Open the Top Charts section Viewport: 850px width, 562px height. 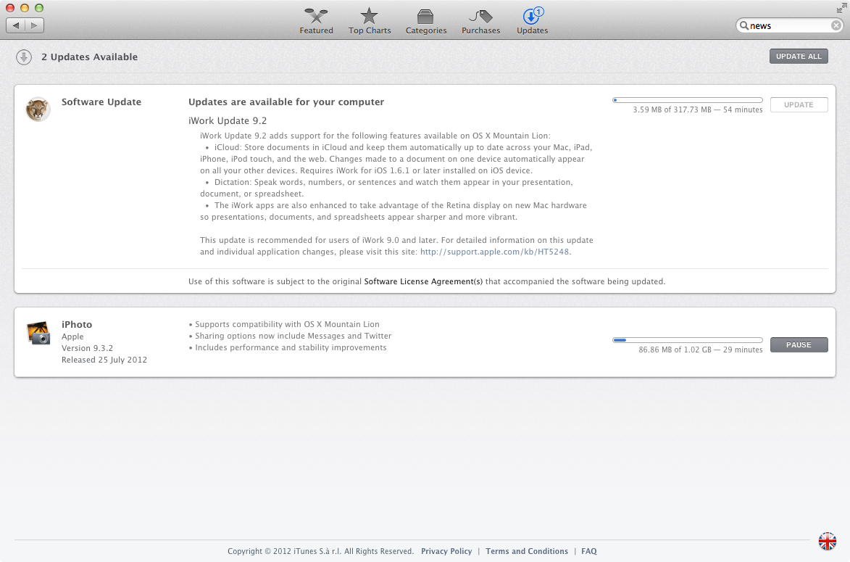click(x=369, y=22)
